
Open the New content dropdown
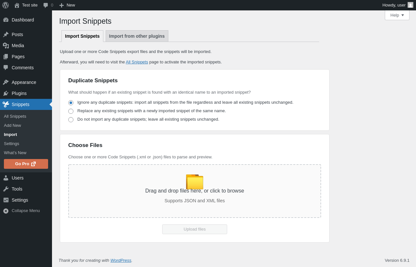coord(67,5)
